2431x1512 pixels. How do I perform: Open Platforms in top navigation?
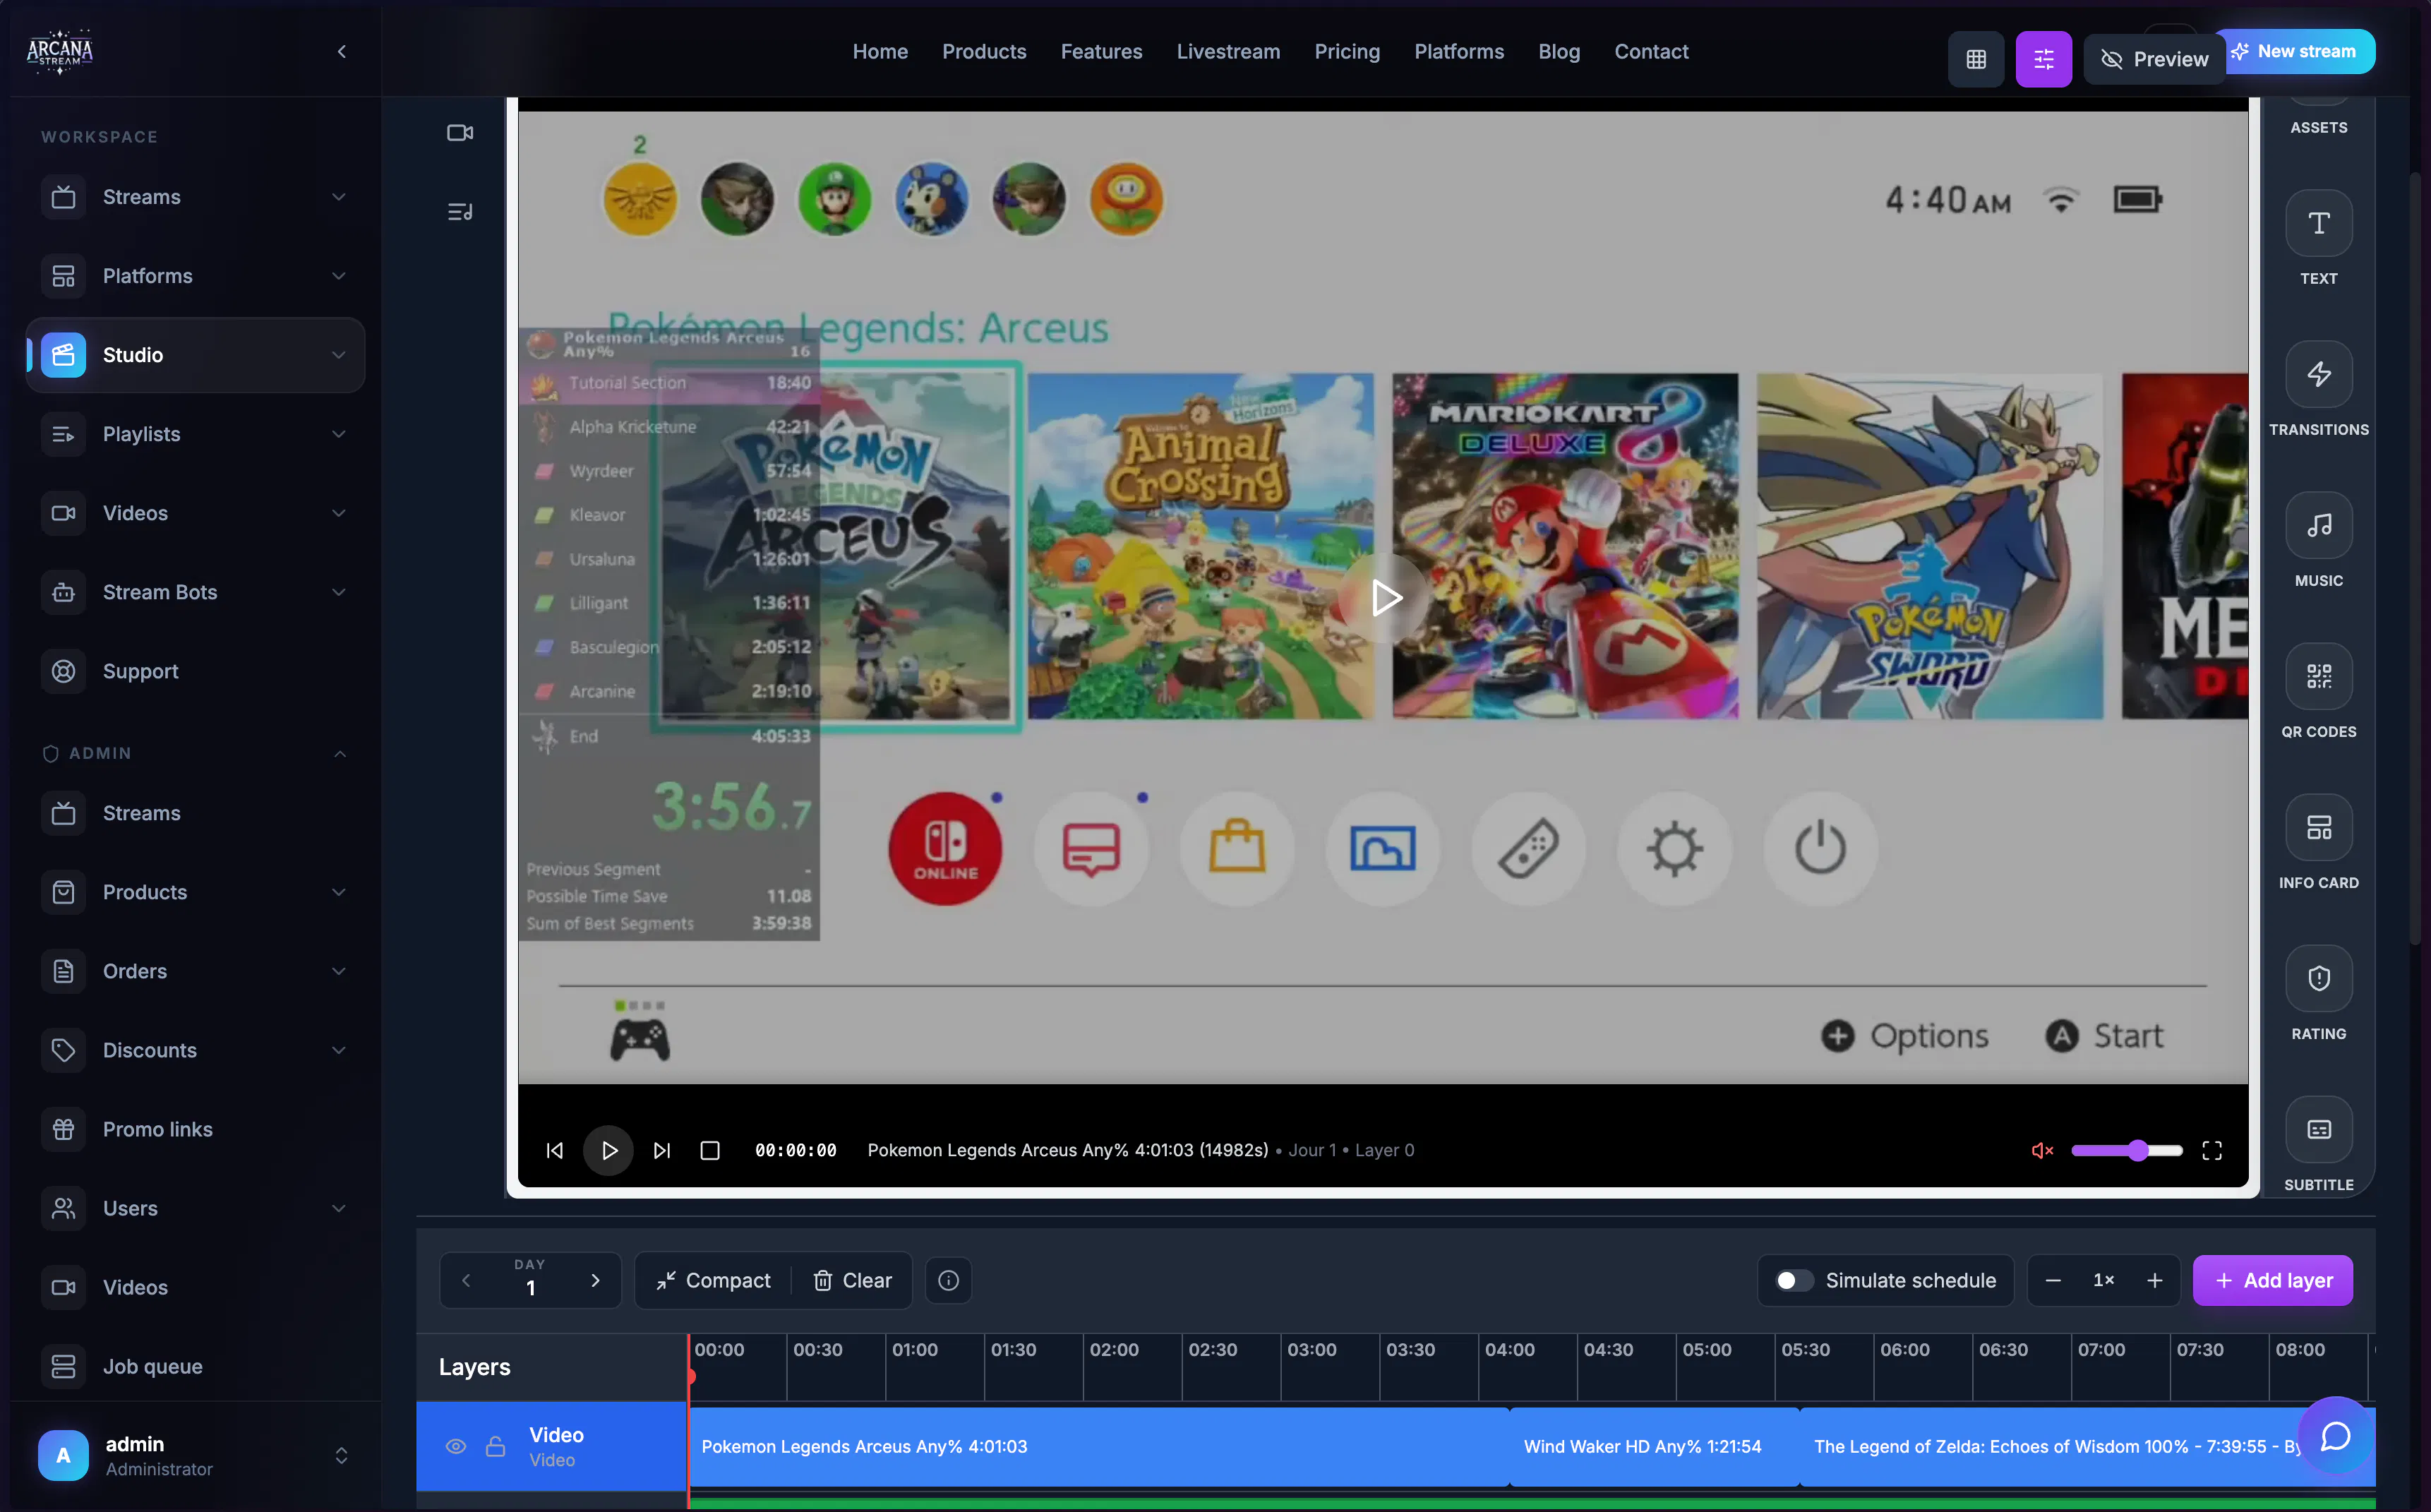point(1459,51)
